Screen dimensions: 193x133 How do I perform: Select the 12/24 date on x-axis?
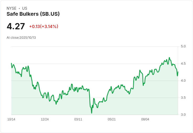(45, 119)
